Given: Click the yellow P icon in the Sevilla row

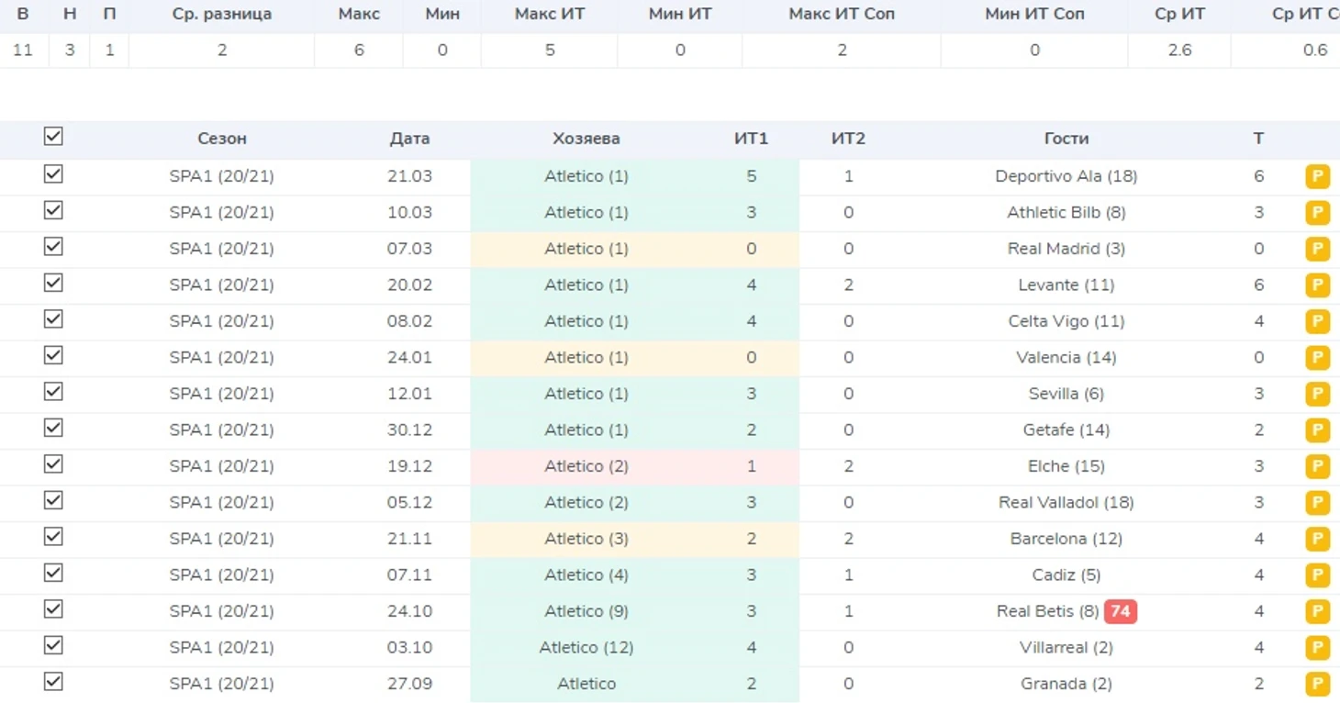Looking at the screenshot, I should [x=1317, y=394].
